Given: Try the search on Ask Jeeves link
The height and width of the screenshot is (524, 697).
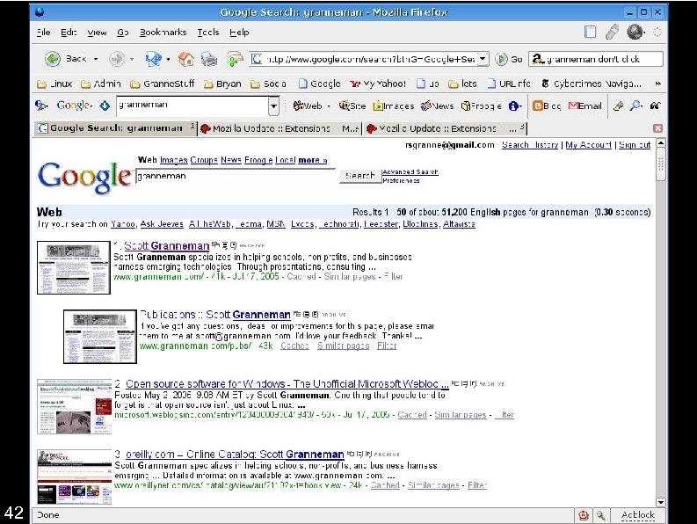Looking at the screenshot, I should point(162,223).
